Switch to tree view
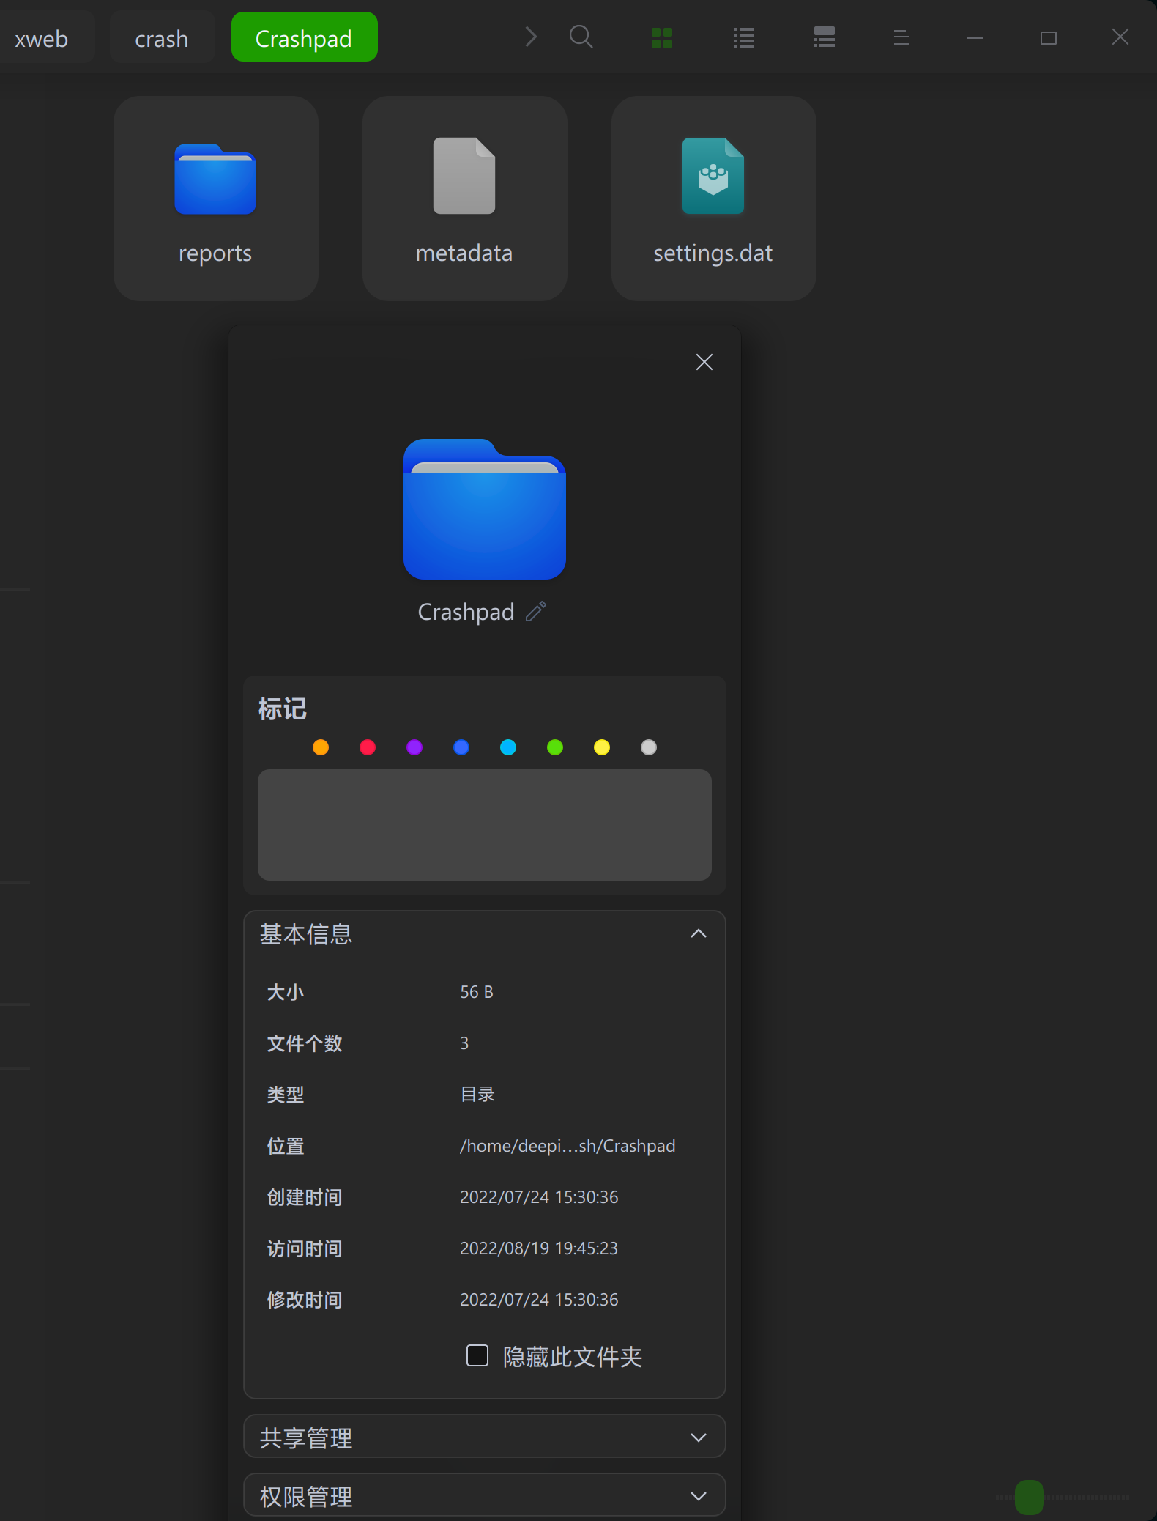The height and width of the screenshot is (1521, 1157). 825,37
